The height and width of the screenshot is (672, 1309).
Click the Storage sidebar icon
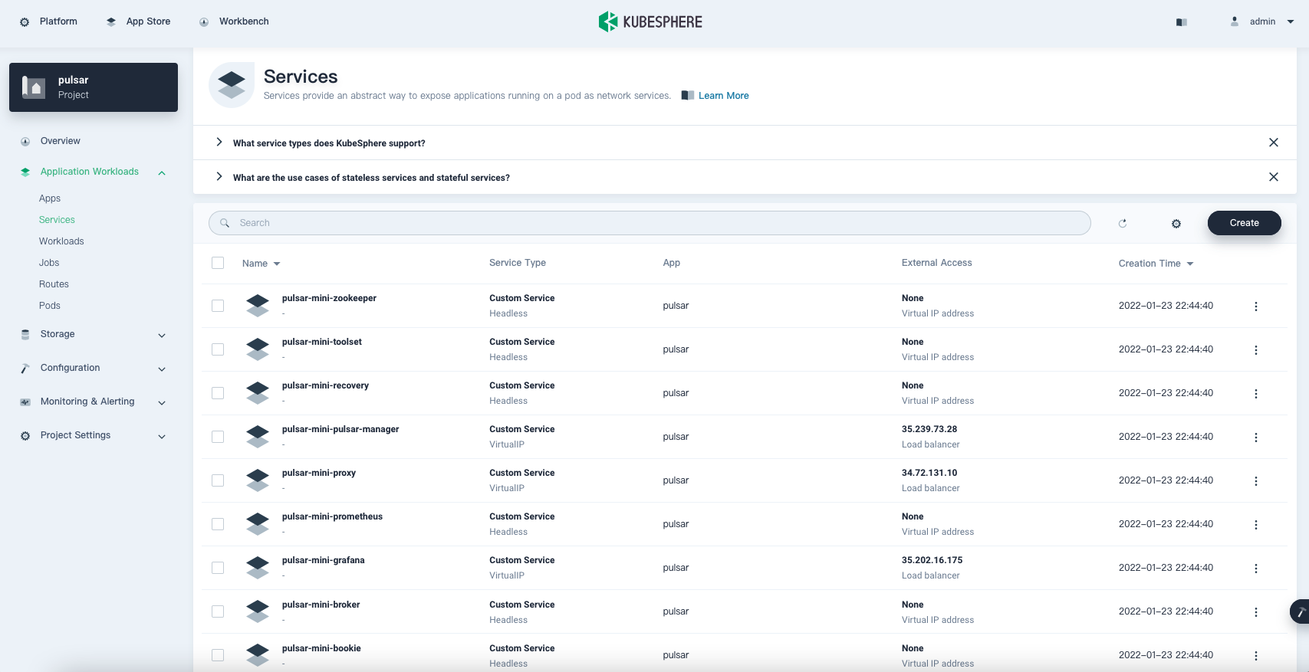tap(25, 335)
